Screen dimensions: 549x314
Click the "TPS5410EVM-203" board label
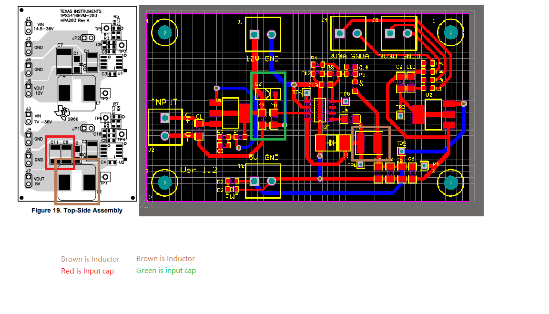point(79,16)
